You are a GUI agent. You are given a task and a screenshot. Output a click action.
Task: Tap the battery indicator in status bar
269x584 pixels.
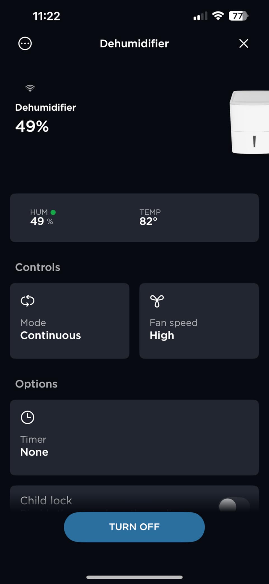pos(238,16)
